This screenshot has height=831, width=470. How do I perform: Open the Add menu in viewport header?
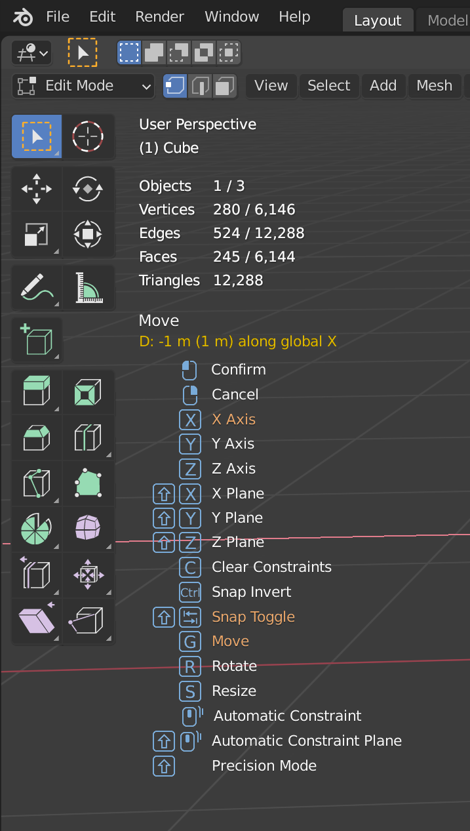383,86
